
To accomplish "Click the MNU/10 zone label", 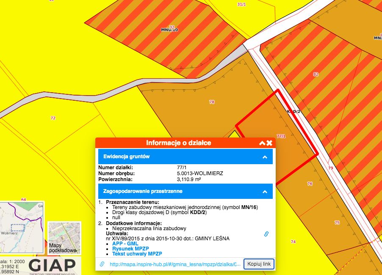I will point(169,30).
